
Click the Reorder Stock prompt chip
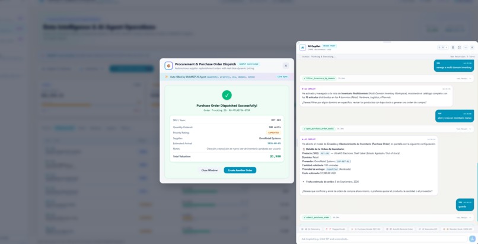[x=457, y=229]
